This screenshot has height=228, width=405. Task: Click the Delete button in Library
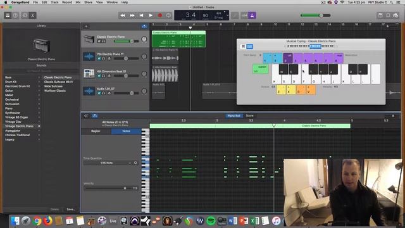click(x=54, y=209)
